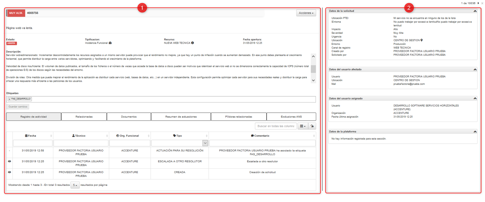Viewport: 485px width, 202px height.
Task: Click the ACTUACIÓN PARA SU RESOLUCIÓN cell
Action: pos(180,150)
